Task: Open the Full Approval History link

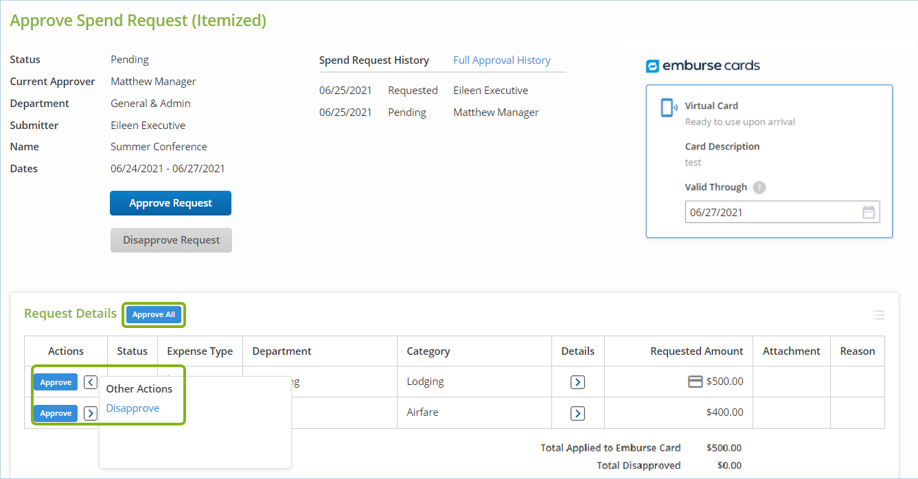Action: click(x=502, y=60)
